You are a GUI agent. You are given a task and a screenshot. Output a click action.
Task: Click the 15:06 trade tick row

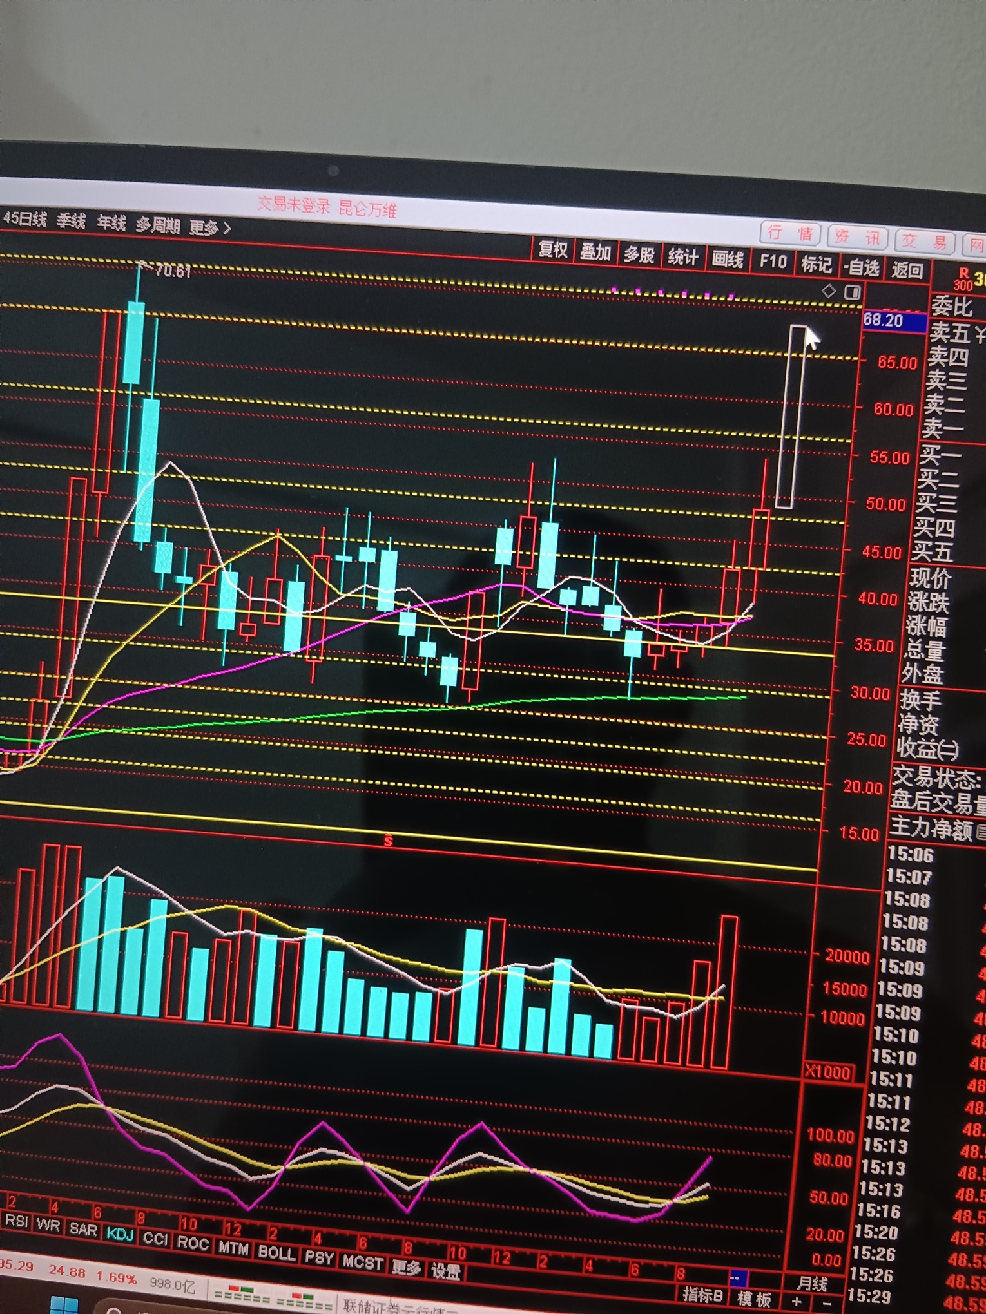coord(910,855)
